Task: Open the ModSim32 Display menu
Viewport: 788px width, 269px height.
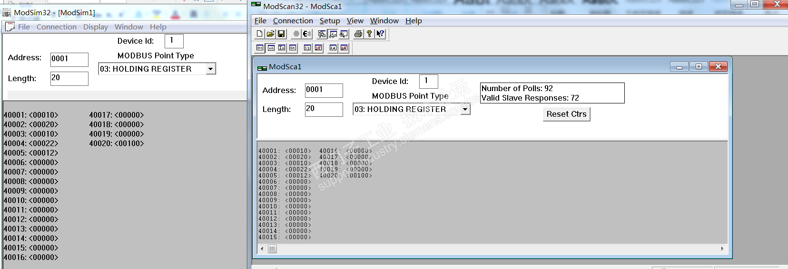Action: click(96, 27)
